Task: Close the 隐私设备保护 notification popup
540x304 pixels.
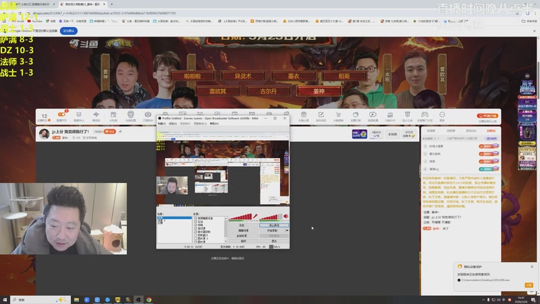Action: click(532, 267)
